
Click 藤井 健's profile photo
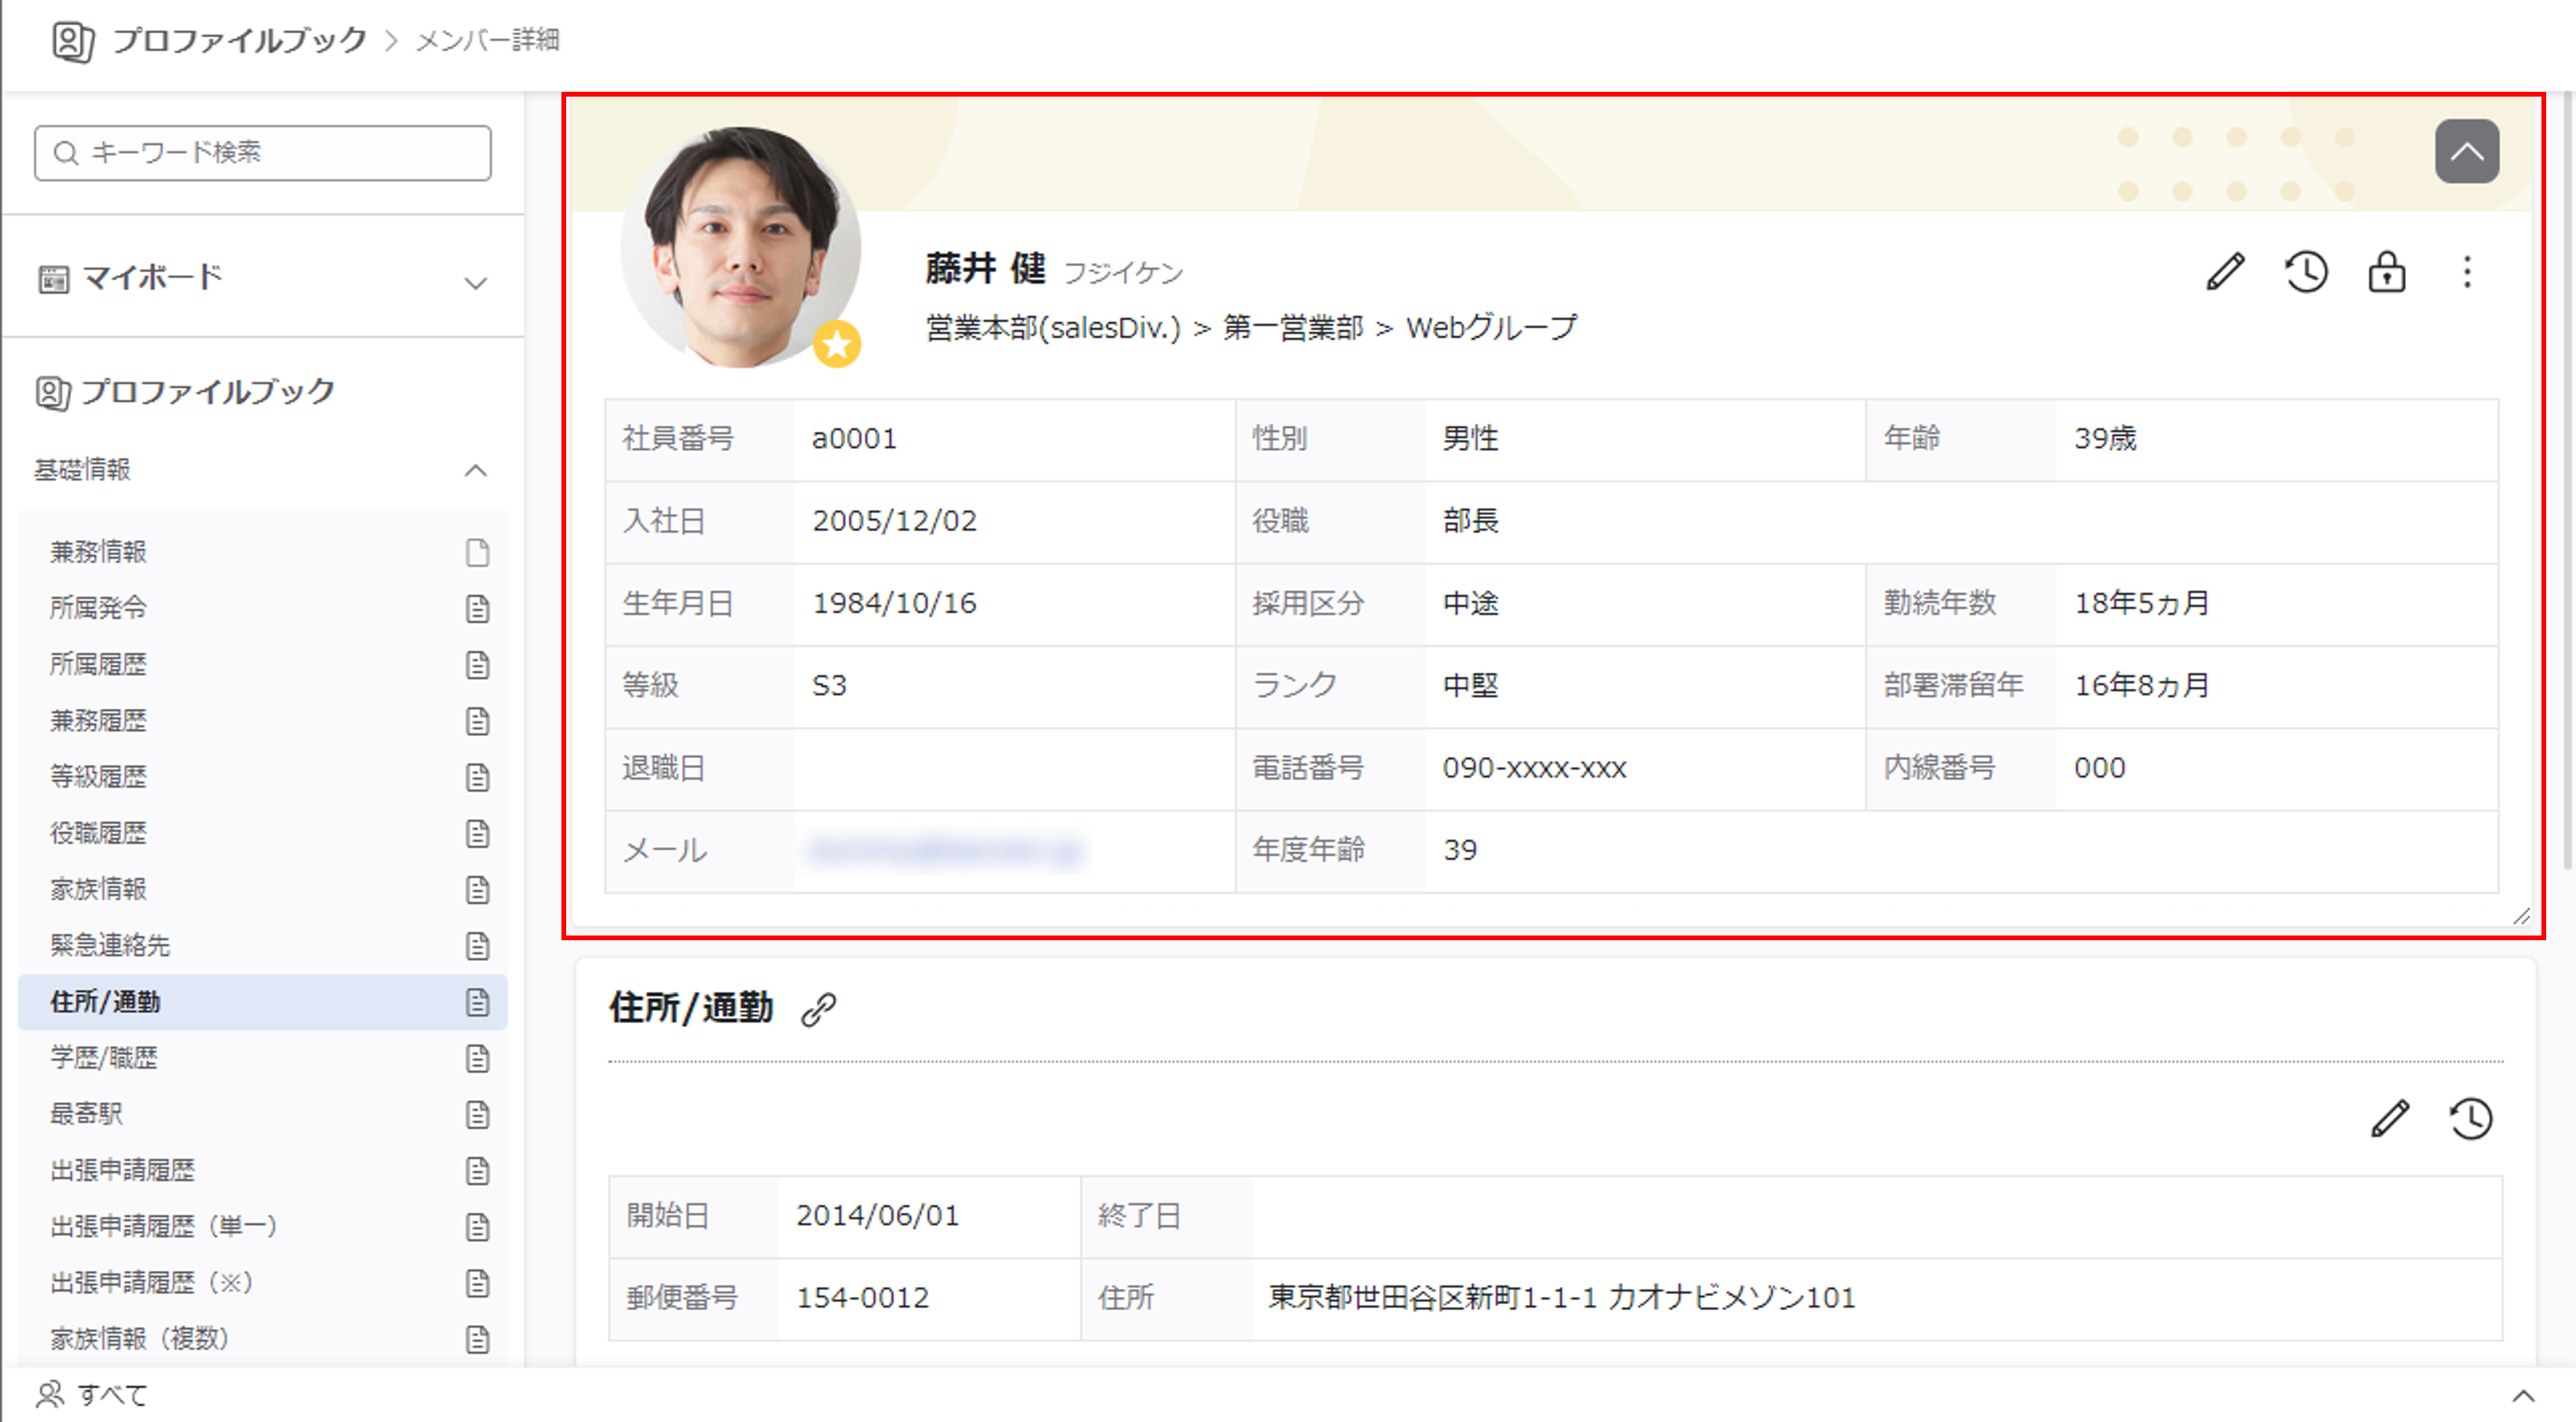point(740,248)
